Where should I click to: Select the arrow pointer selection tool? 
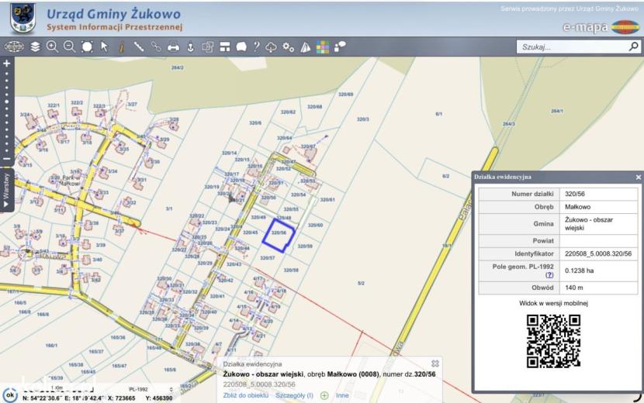tap(104, 46)
